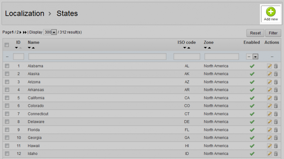The image size is (284, 159).
Task: Click the Name filter text field
Action: [x=97, y=57]
